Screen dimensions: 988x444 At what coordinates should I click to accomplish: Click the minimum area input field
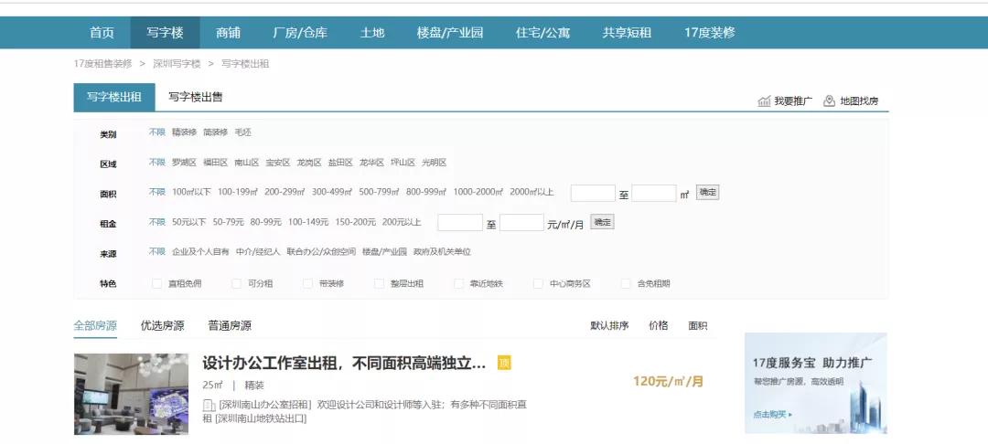click(x=593, y=193)
